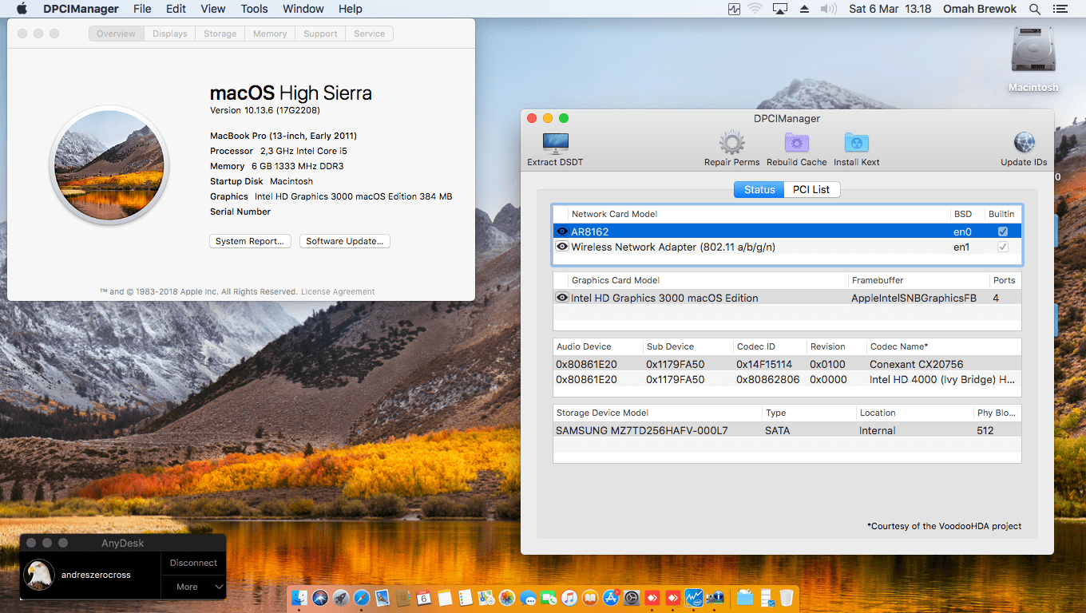
Task: Open System Preferences gear in Dock
Action: 631,598
